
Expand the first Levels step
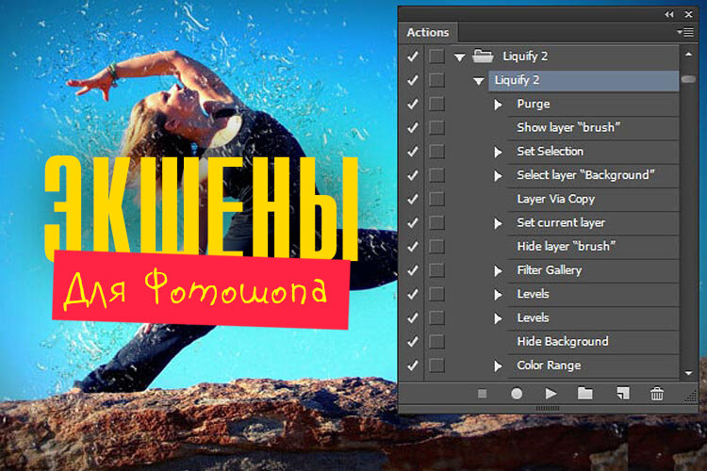498,295
